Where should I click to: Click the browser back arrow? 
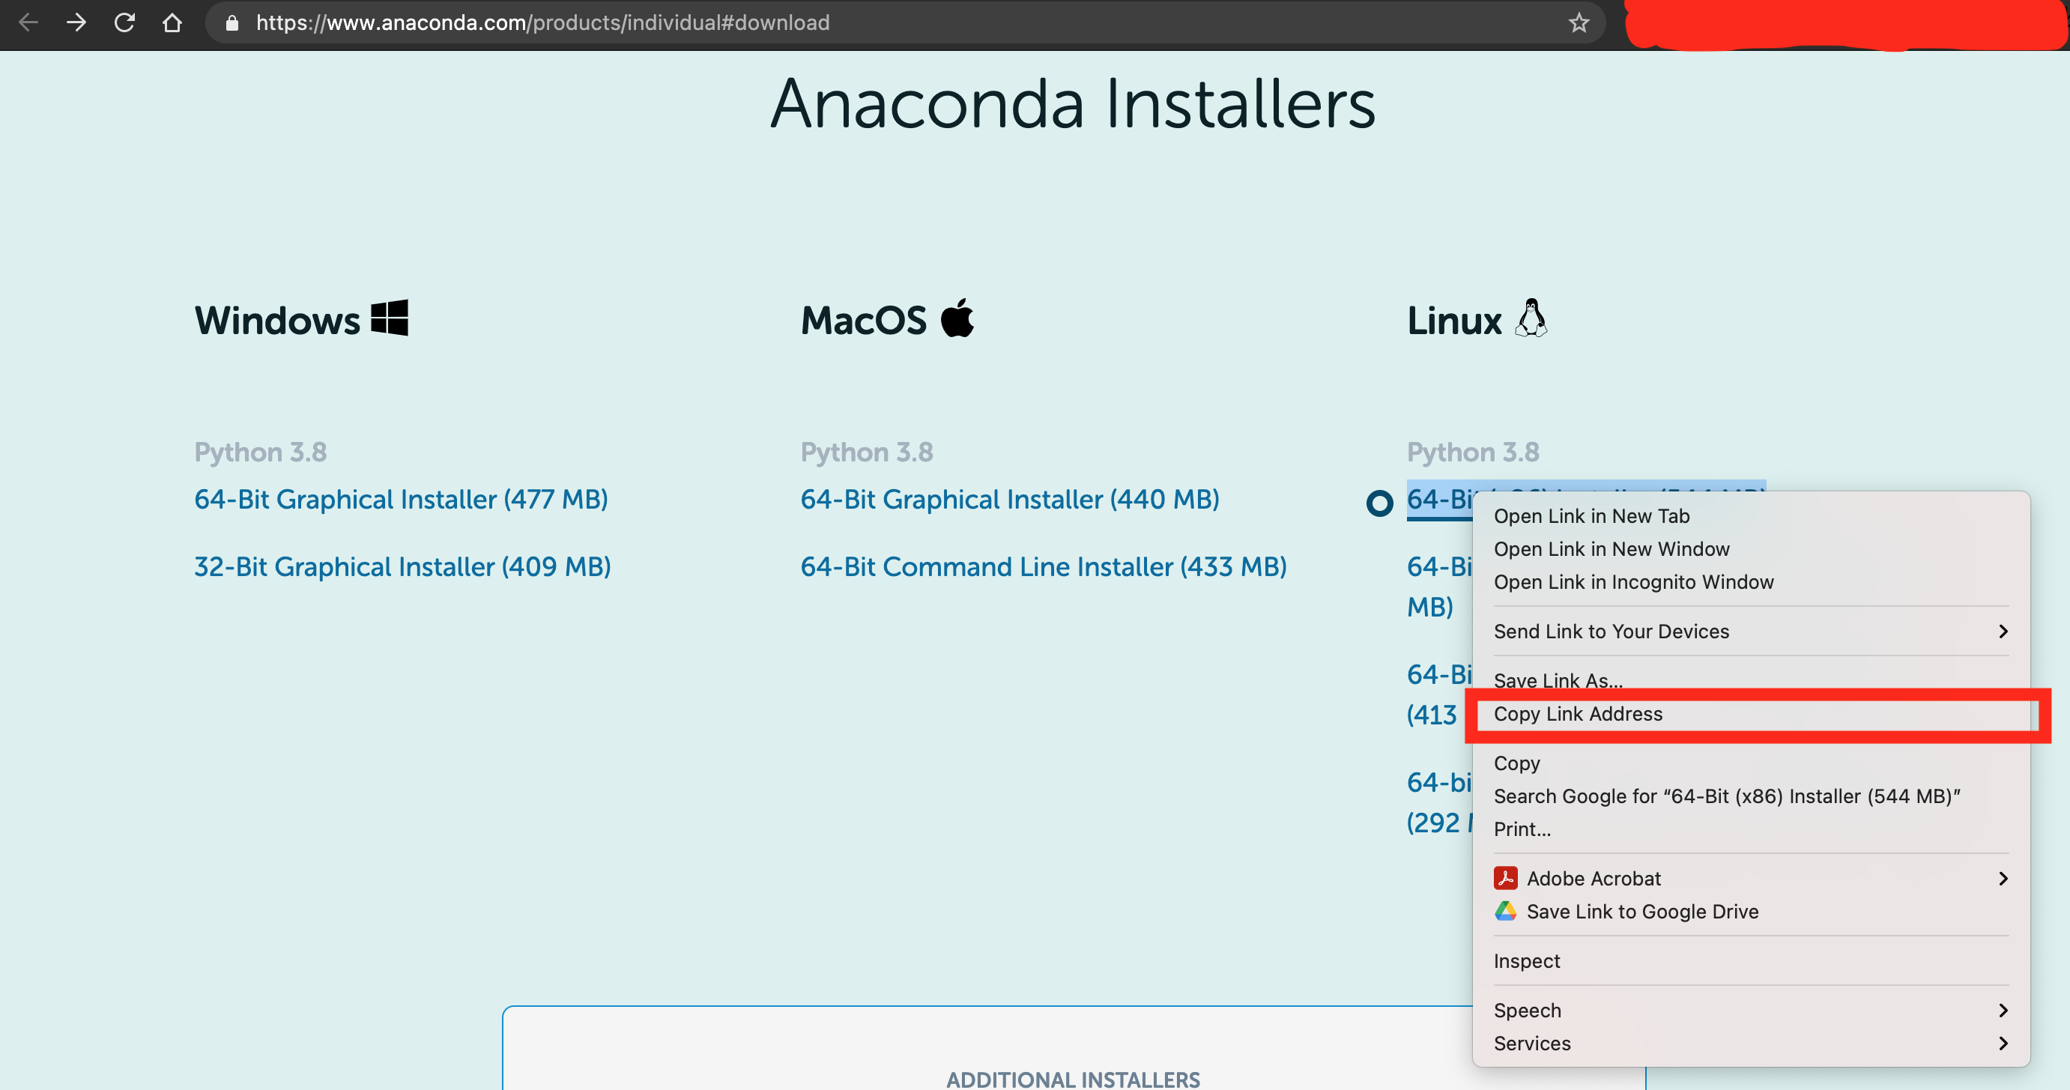click(28, 22)
